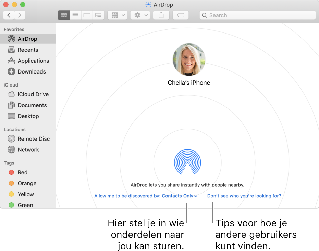Go forward with the right arrow button
Image resolution: width=319 pixels, height=251 pixels.
[20, 15]
